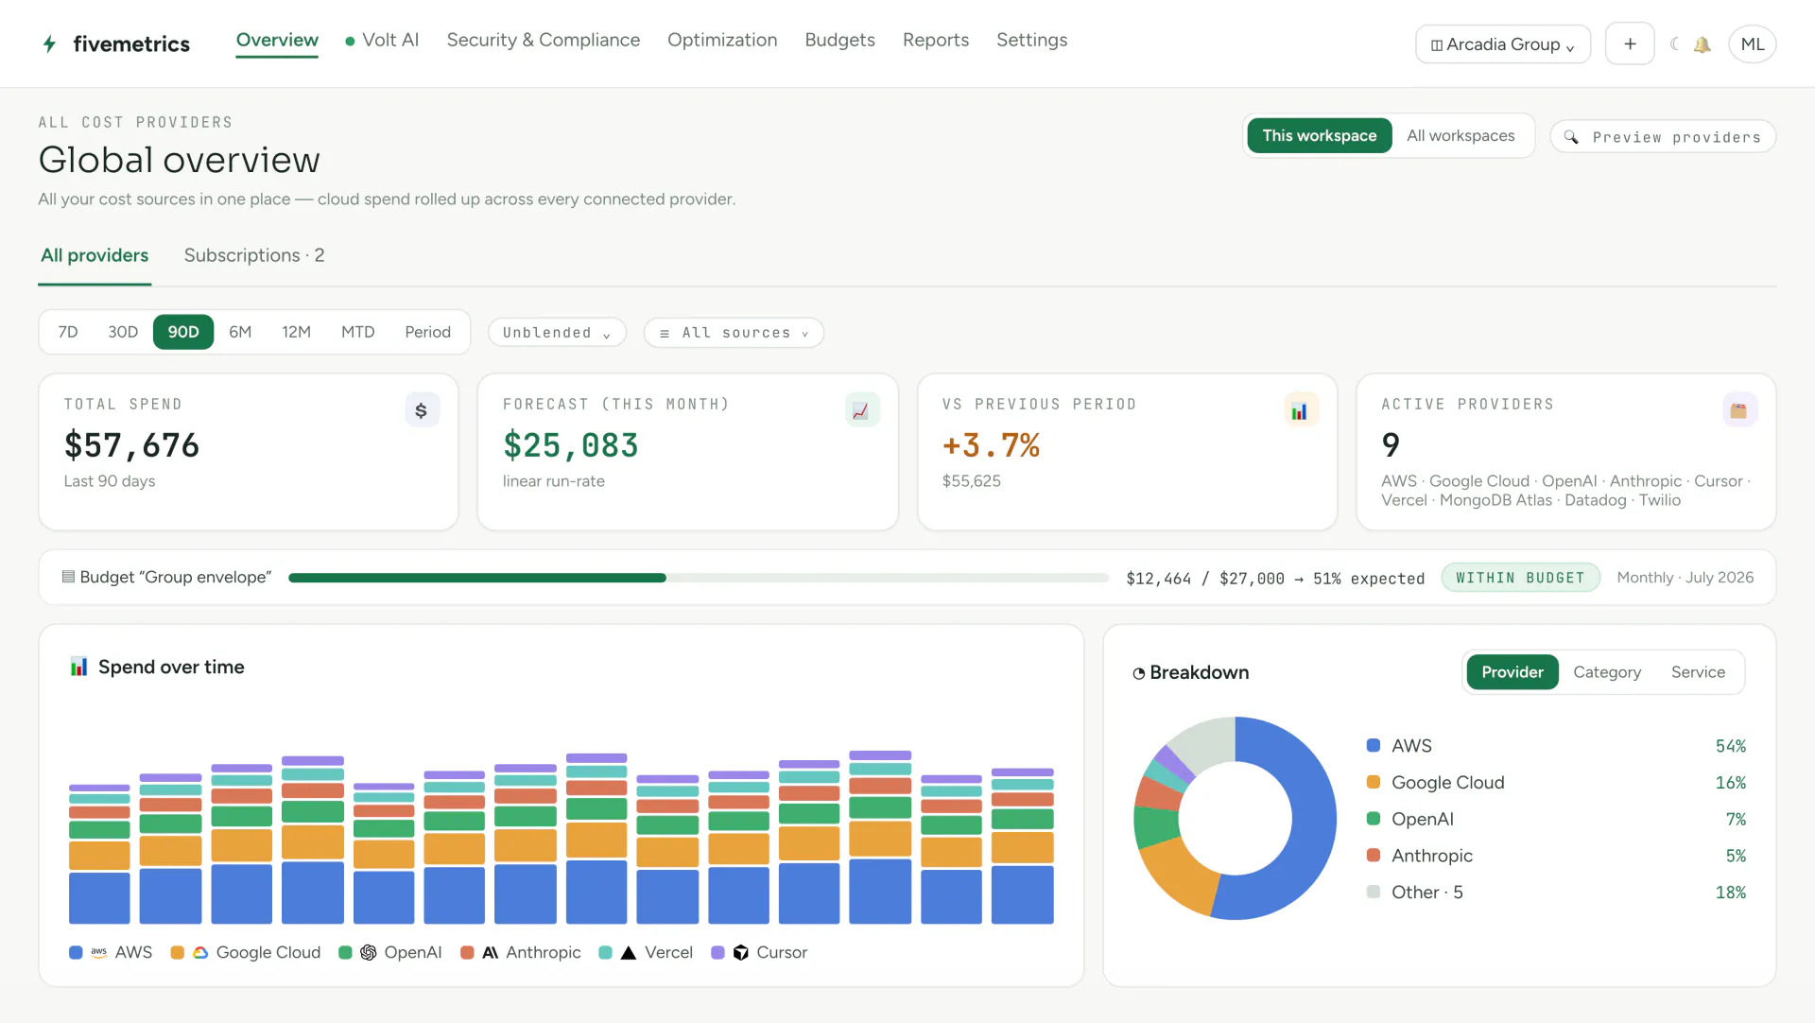Toggle dark mode moon icon
Screen dimensions: 1815x1023
[1674, 44]
